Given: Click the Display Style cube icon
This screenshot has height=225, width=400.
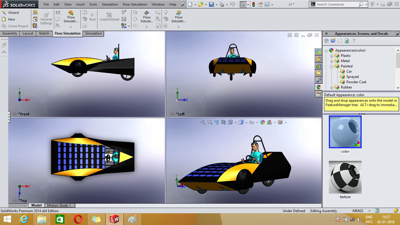Looking at the screenshot, I should point(241,122).
